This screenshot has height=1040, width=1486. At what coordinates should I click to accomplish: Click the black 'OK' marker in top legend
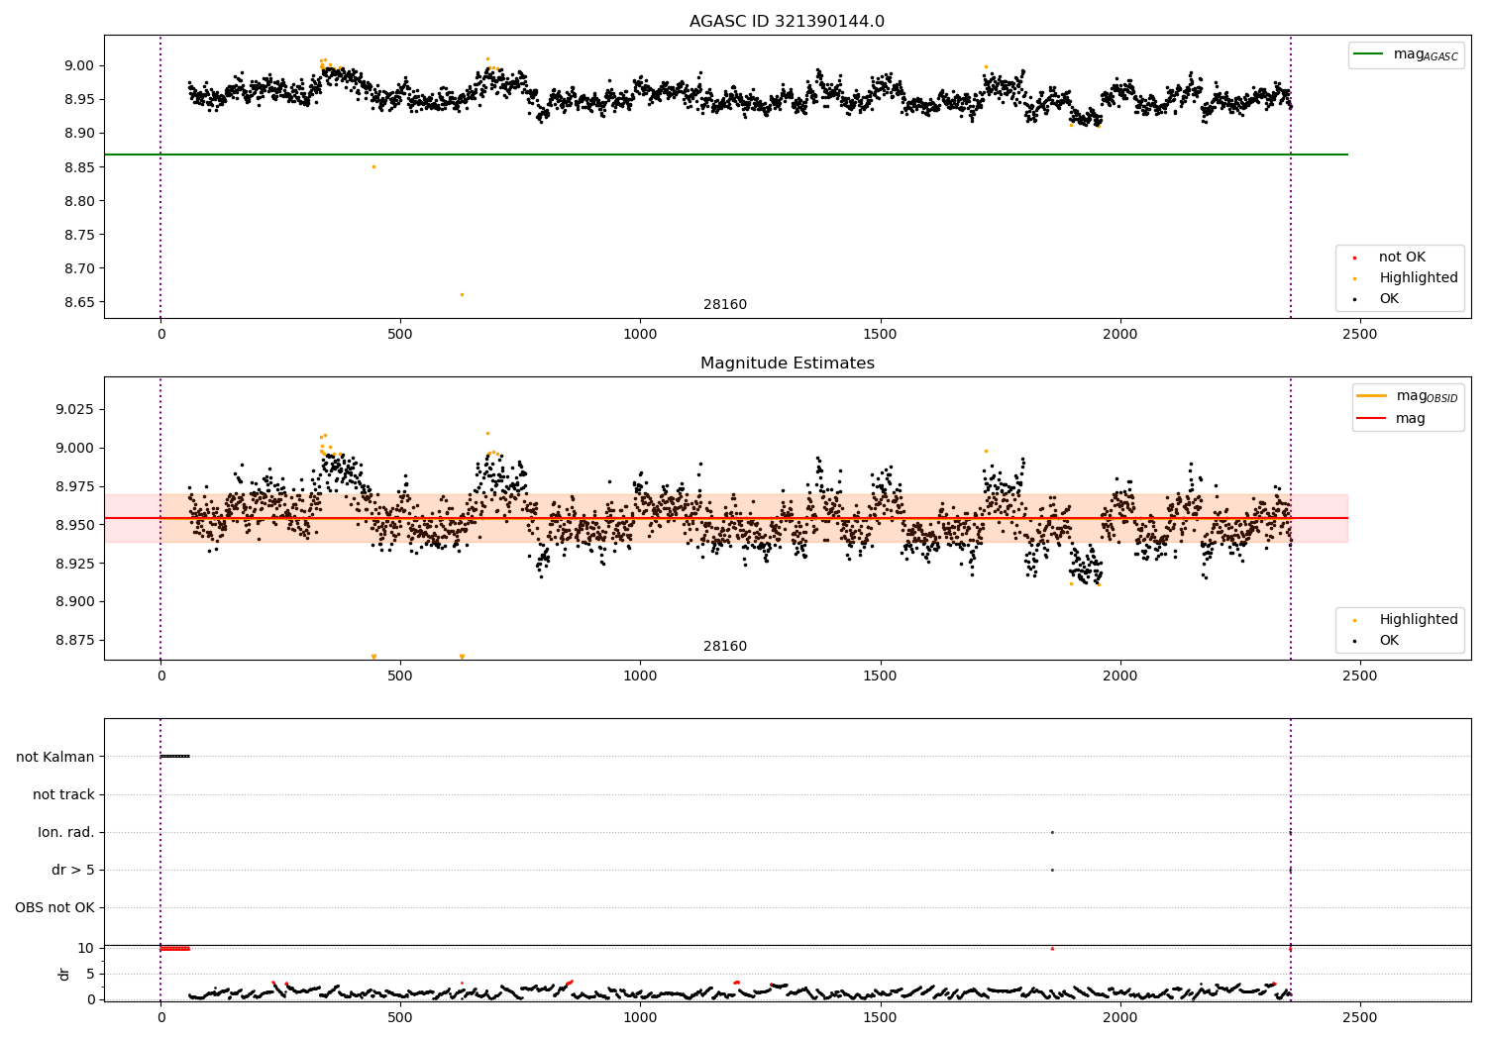click(x=1354, y=299)
